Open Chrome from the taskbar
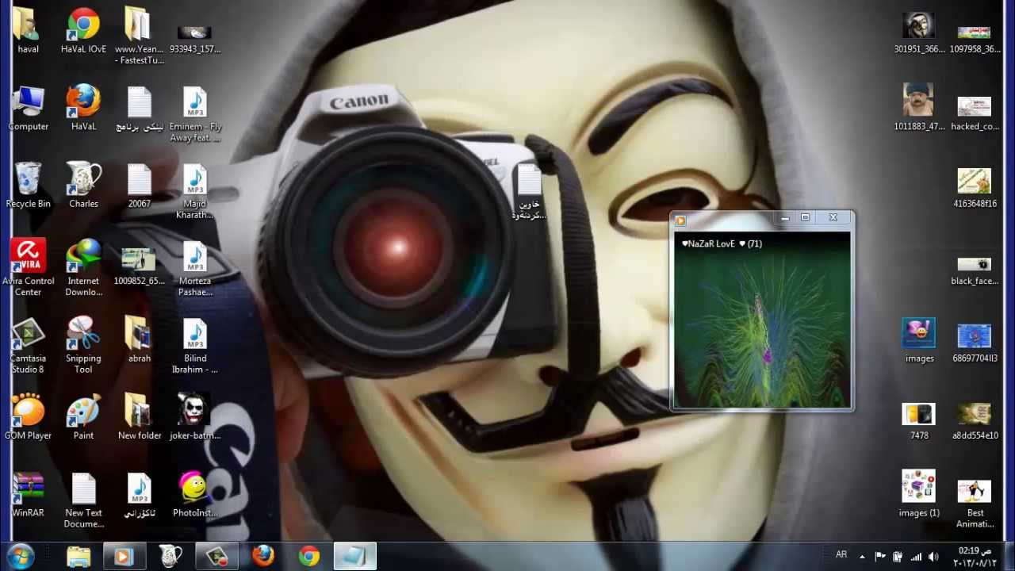Viewport: 1015px width, 571px height. pyautogui.click(x=309, y=556)
